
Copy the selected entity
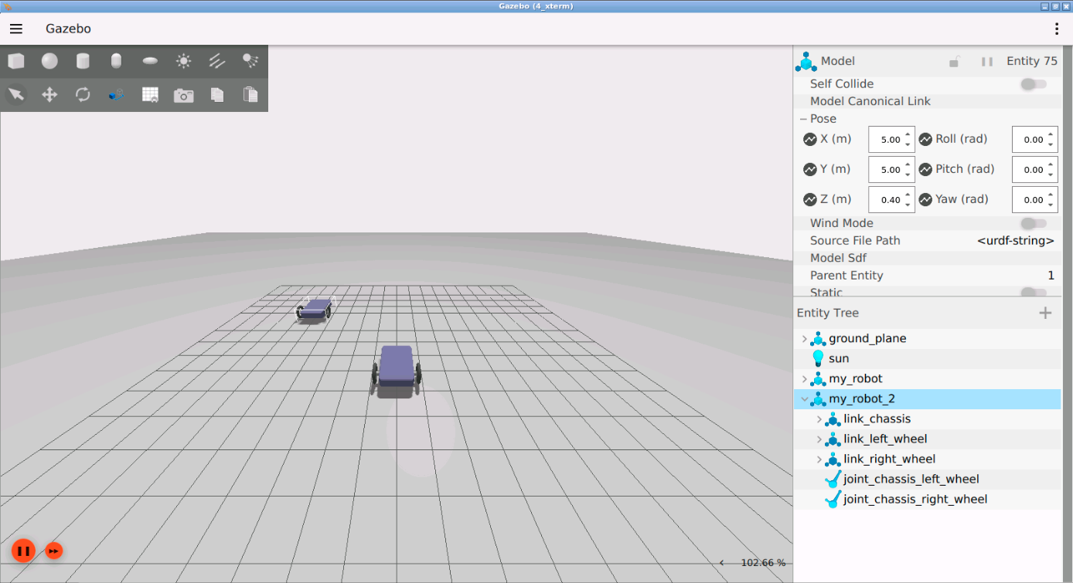[217, 94]
